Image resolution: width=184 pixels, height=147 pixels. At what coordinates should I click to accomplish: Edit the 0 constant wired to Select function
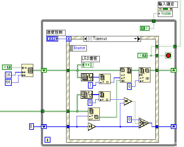(x=129, y=119)
